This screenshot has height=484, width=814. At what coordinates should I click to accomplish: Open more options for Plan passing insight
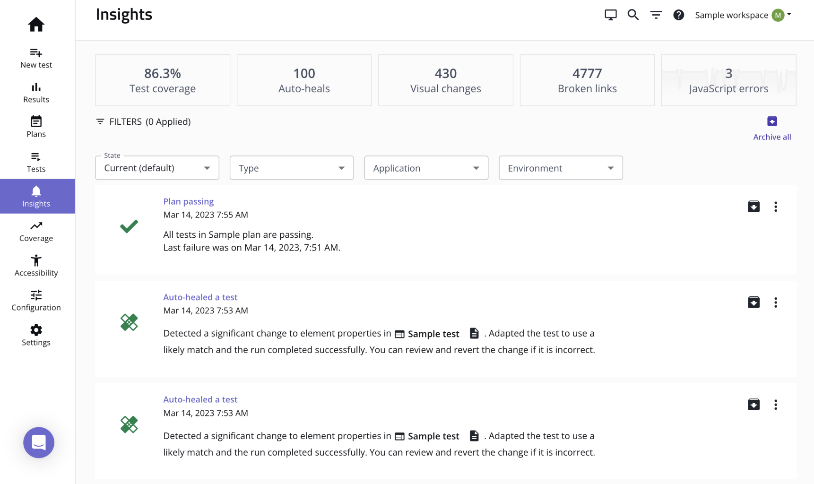pyautogui.click(x=775, y=207)
